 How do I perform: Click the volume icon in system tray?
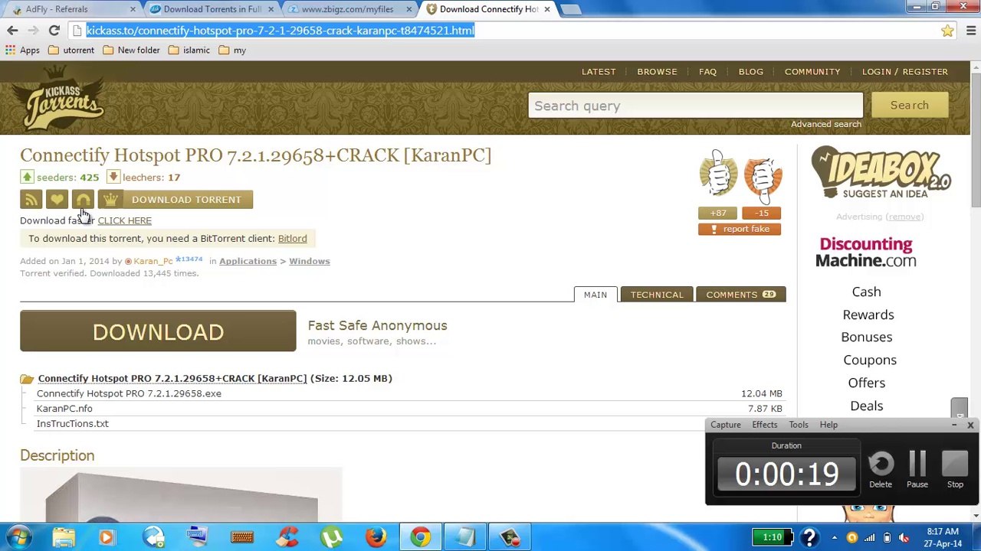click(x=904, y=537)
